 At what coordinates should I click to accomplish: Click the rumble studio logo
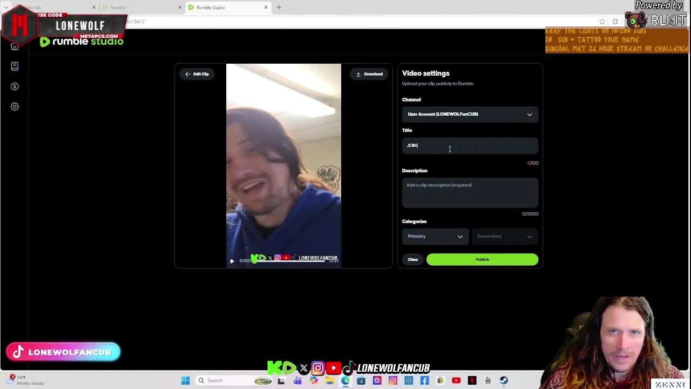coord(82,42)
